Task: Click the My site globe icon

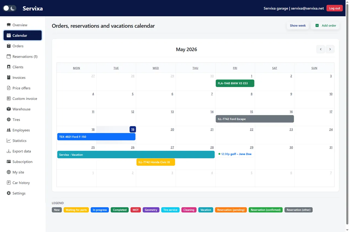Action: (9, 172)
